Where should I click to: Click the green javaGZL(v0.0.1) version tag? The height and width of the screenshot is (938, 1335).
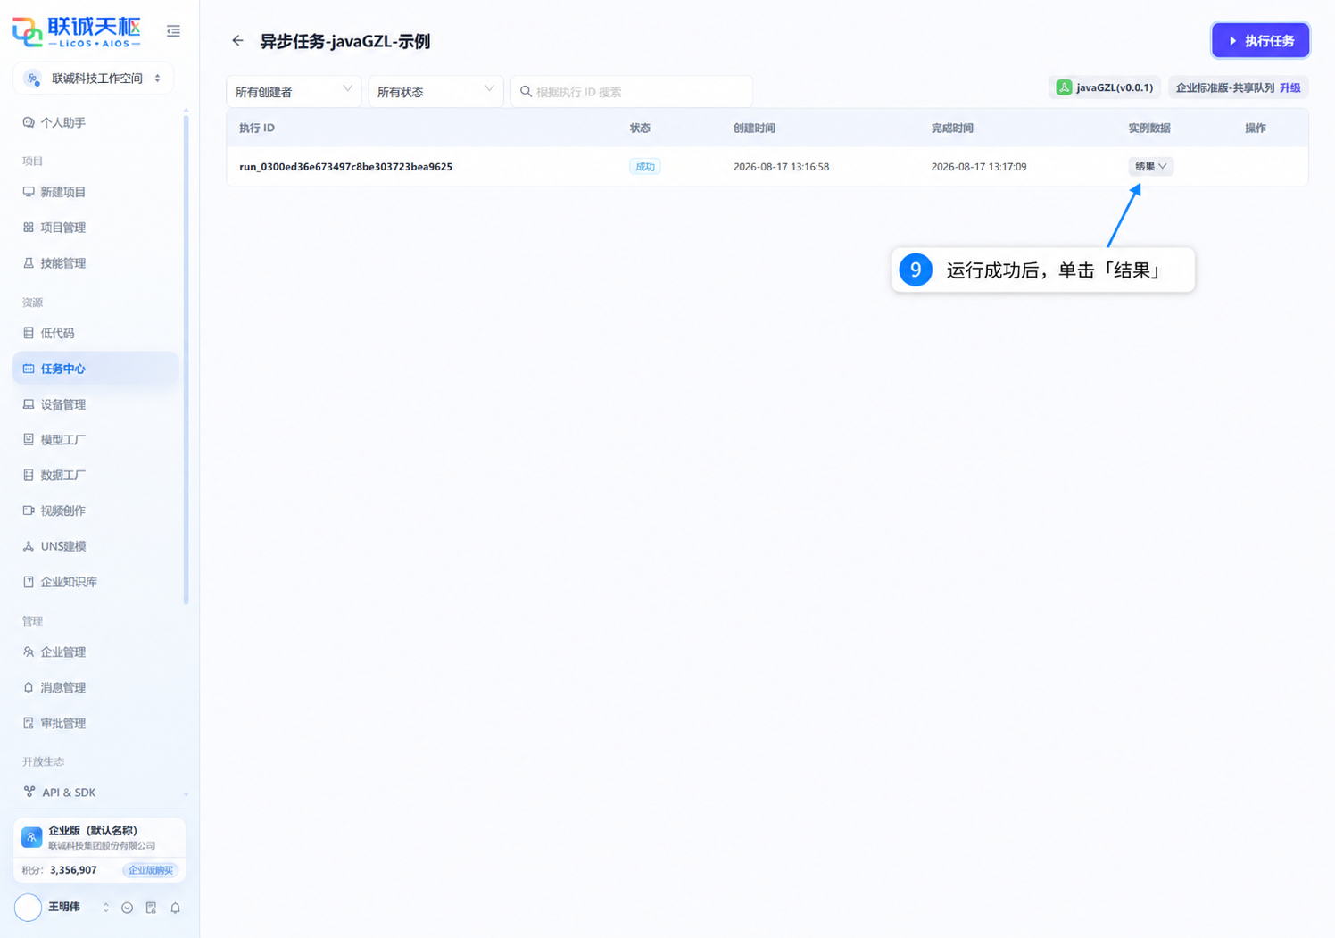tap(1105, 87)
